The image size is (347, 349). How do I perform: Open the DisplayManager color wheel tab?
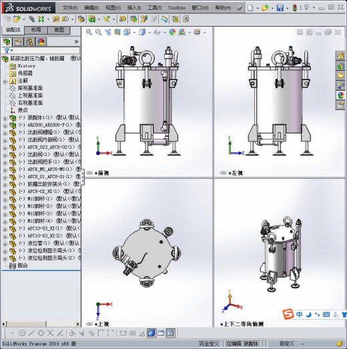pos(41,42)
